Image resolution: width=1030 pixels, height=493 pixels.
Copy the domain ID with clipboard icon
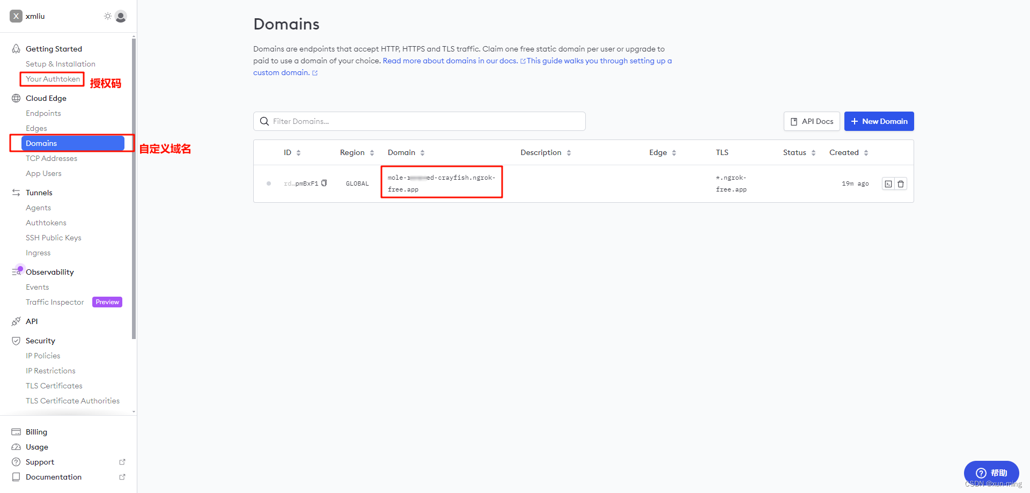324,183
